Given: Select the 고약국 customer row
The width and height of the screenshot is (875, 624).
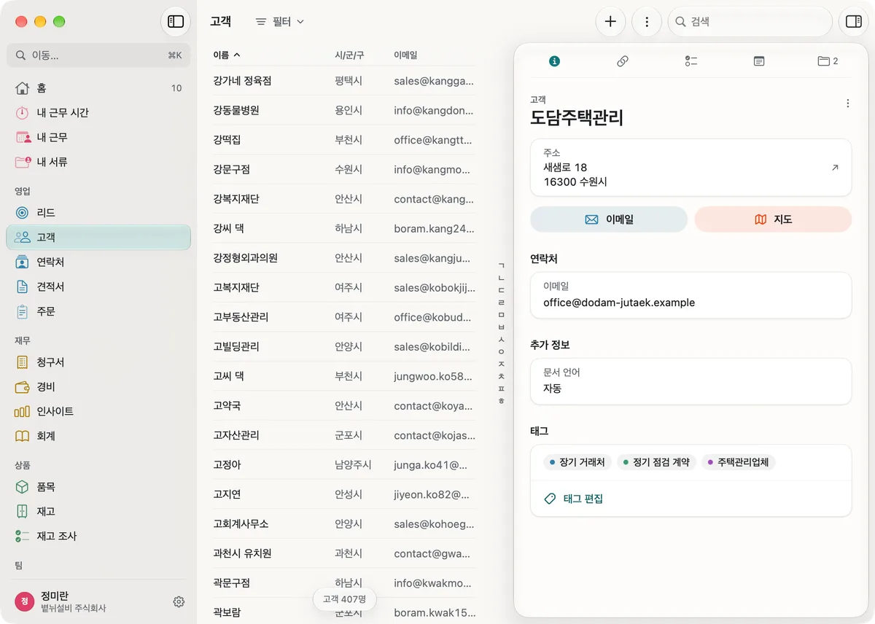Looking at the screenshot, I should pyautogui.click(x=344, y=405).
